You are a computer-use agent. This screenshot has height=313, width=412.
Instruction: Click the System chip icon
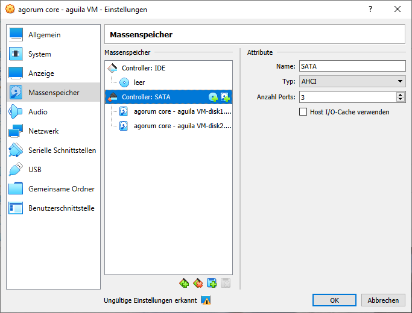click(x=16, y=54)
